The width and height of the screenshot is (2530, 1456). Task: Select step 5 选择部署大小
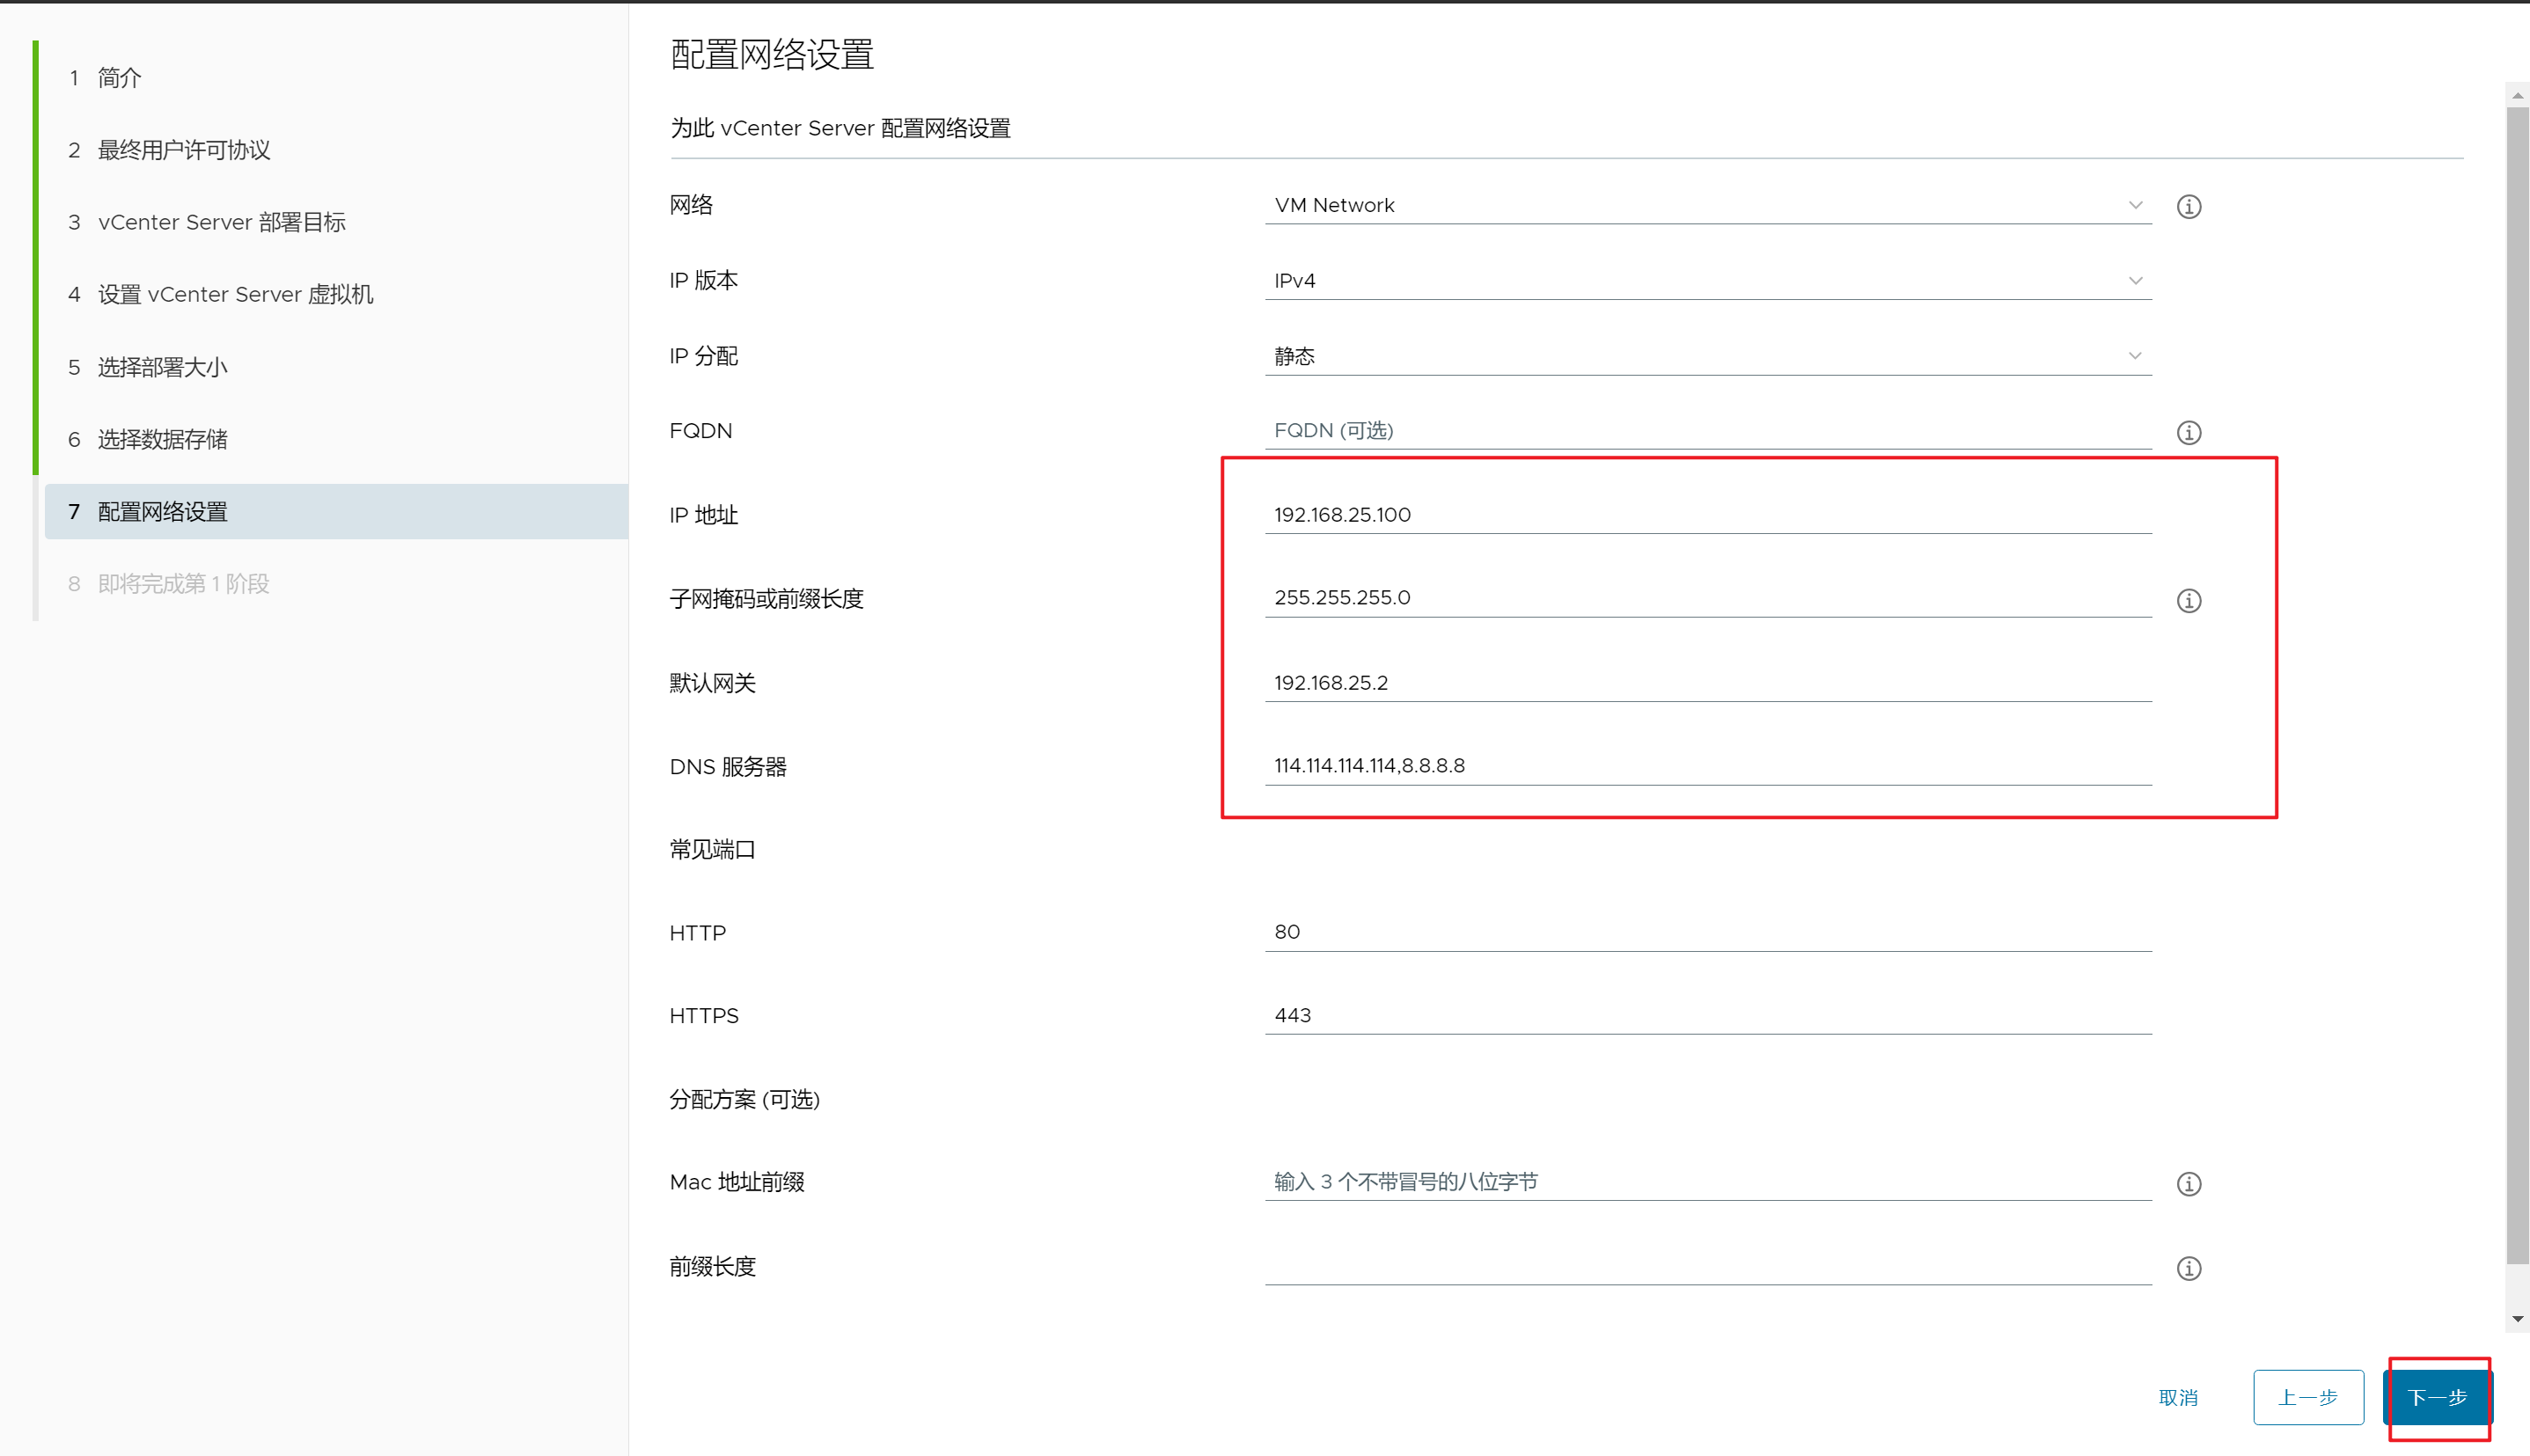[162, 367]
